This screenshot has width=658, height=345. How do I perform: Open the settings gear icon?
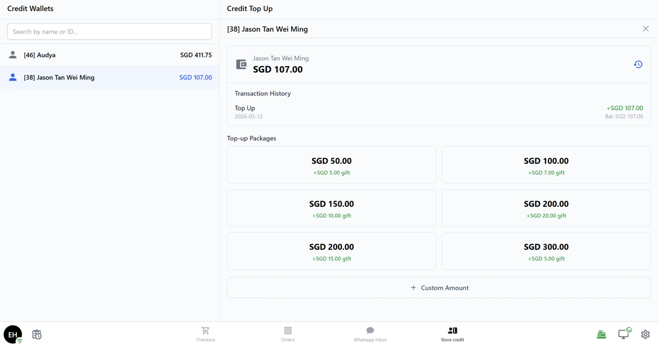pos(645,334)
